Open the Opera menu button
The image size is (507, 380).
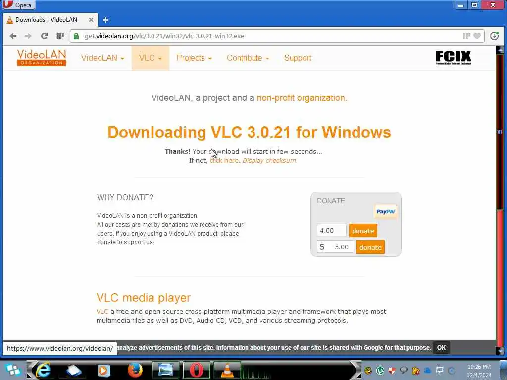pyautogui.click(x=18, y=5)
